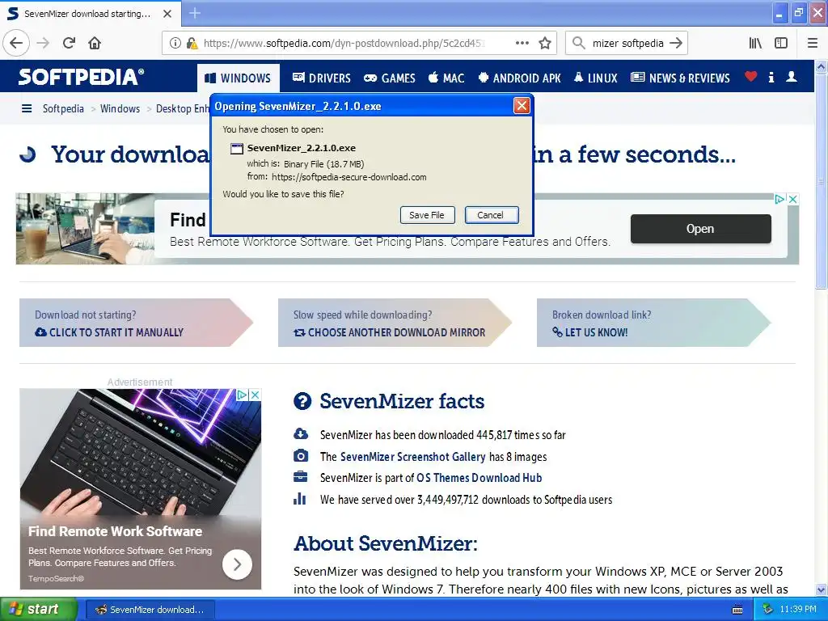Click the info icon in Softpedia header
The height and width of the screenshot is (621, 828).
[x=771, y=77]
